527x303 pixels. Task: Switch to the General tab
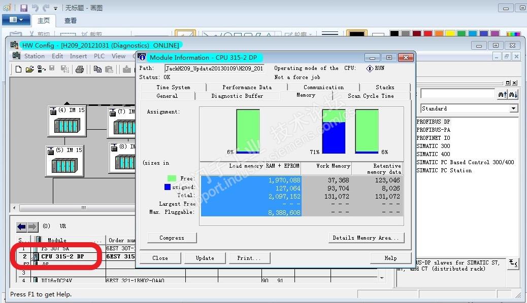click(x=167, y=96)
